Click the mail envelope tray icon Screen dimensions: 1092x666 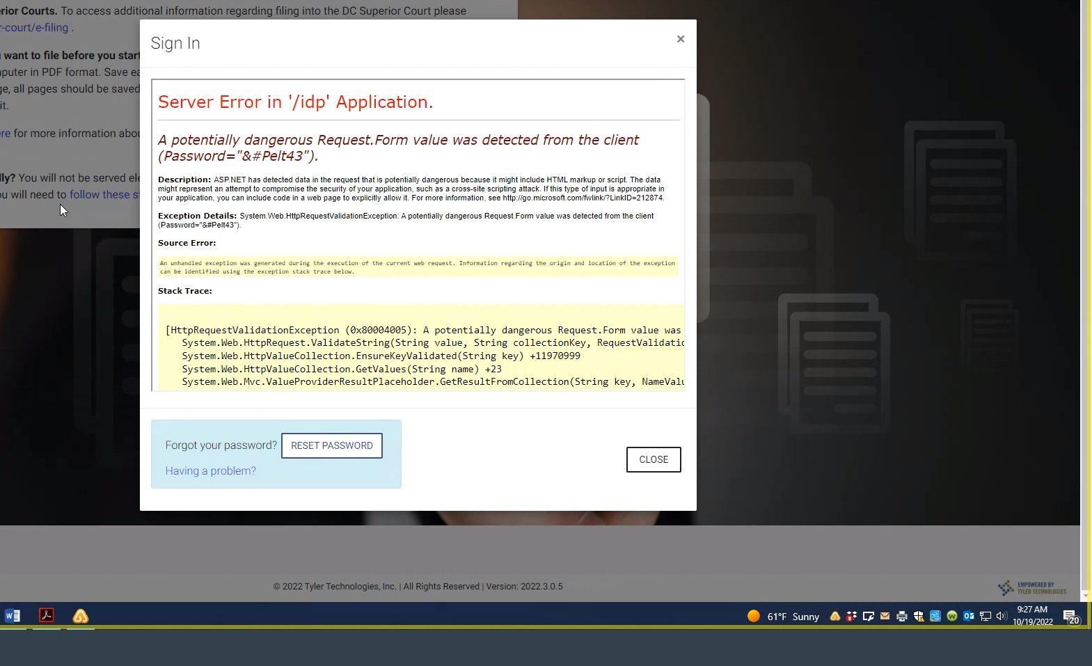[x=885, y=616]
